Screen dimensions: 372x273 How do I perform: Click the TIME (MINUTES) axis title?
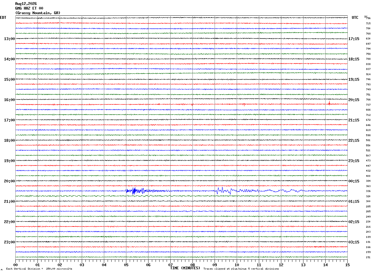coord(185,268)
